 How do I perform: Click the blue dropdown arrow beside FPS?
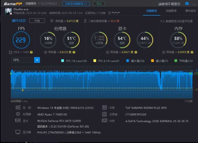[37, 60]
